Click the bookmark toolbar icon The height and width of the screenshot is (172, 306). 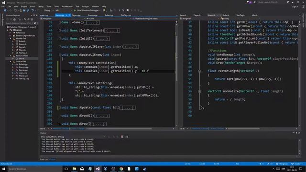click(128, 11)
